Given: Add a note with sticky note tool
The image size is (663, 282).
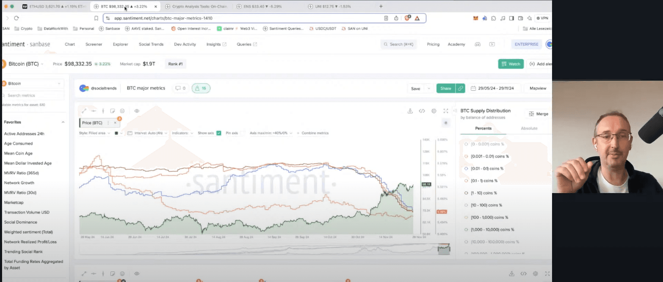Looking at the screenshot, I should pyautogui.click(x=113, y=111).
